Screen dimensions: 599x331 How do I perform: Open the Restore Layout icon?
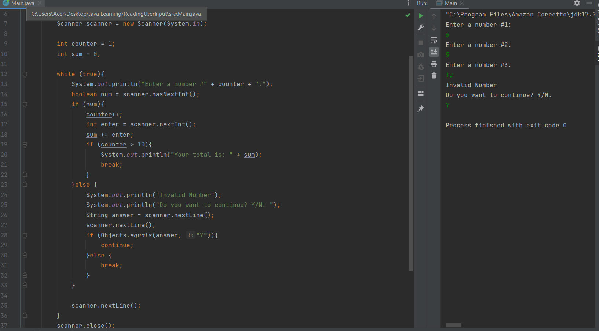point(421,93)
